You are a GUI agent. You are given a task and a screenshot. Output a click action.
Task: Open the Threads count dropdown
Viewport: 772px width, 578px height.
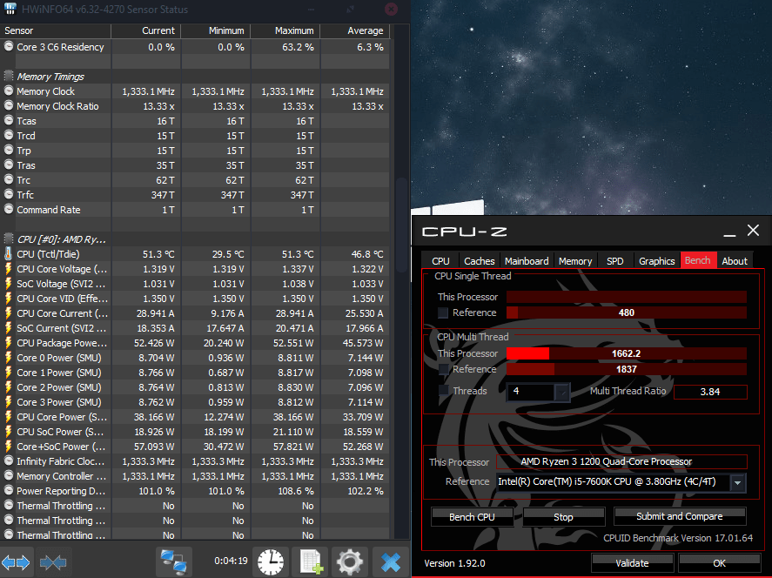click(x=561, y=392)
